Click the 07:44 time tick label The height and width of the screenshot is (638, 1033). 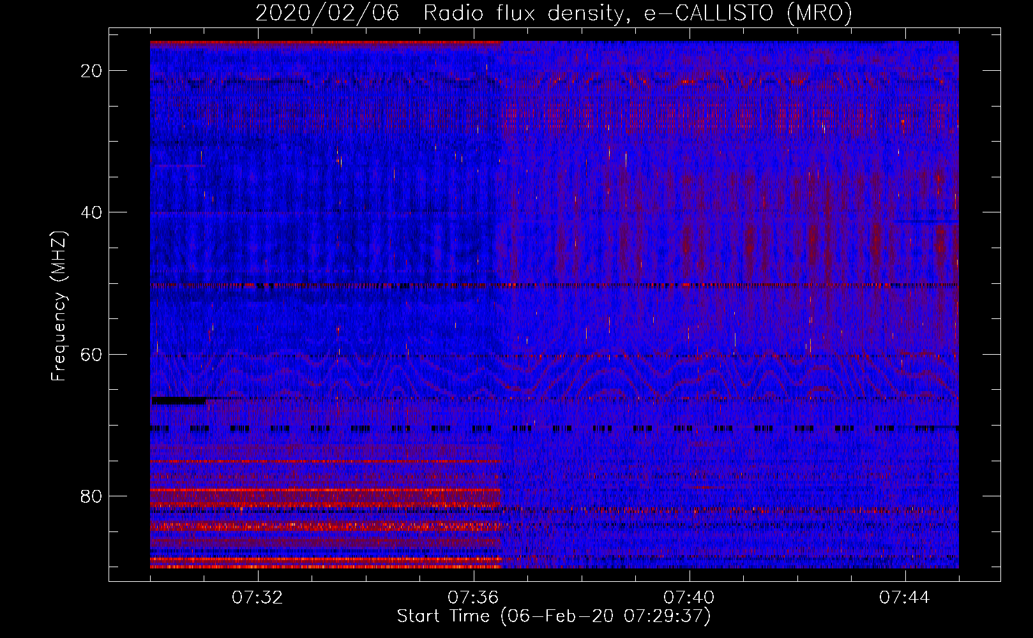905,598
